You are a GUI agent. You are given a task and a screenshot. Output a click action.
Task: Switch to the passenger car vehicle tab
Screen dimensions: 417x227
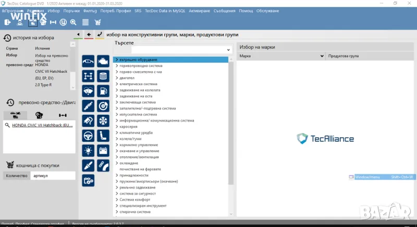click(x=16, y=115)
